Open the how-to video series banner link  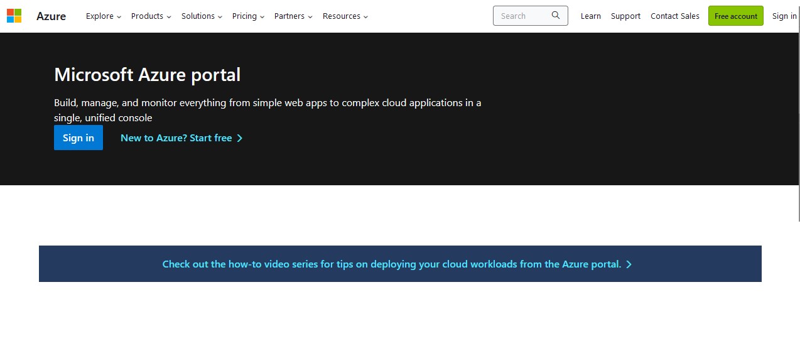[397, 264]
